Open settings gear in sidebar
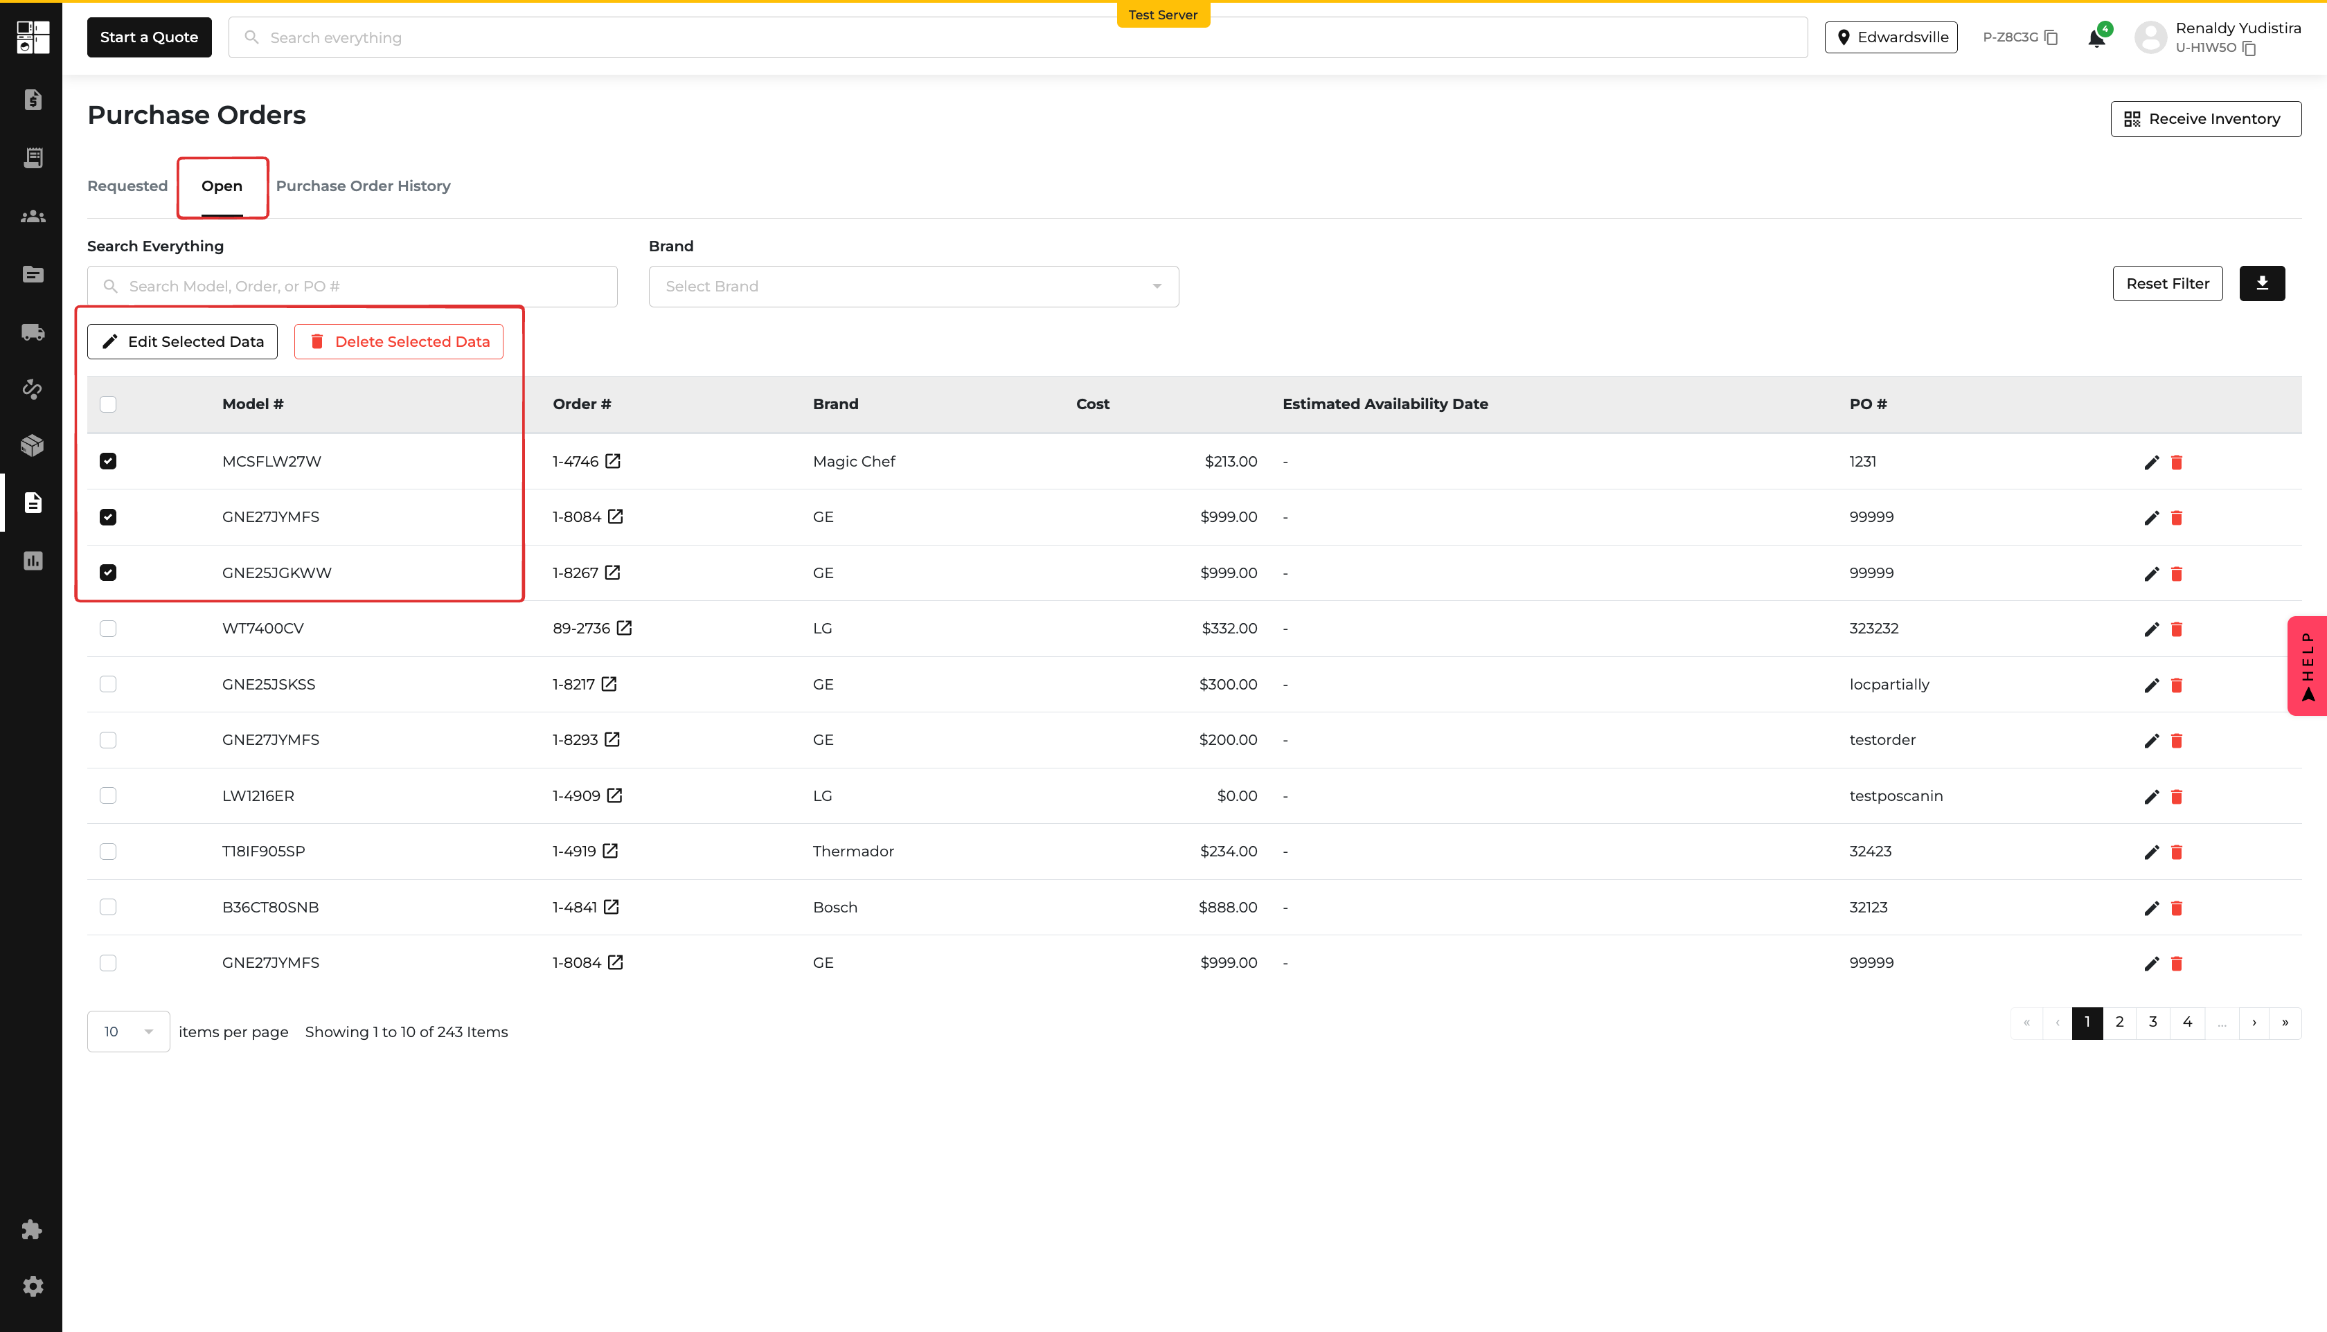Viewport: 2327px width, 1332px height. point(33,1286)
